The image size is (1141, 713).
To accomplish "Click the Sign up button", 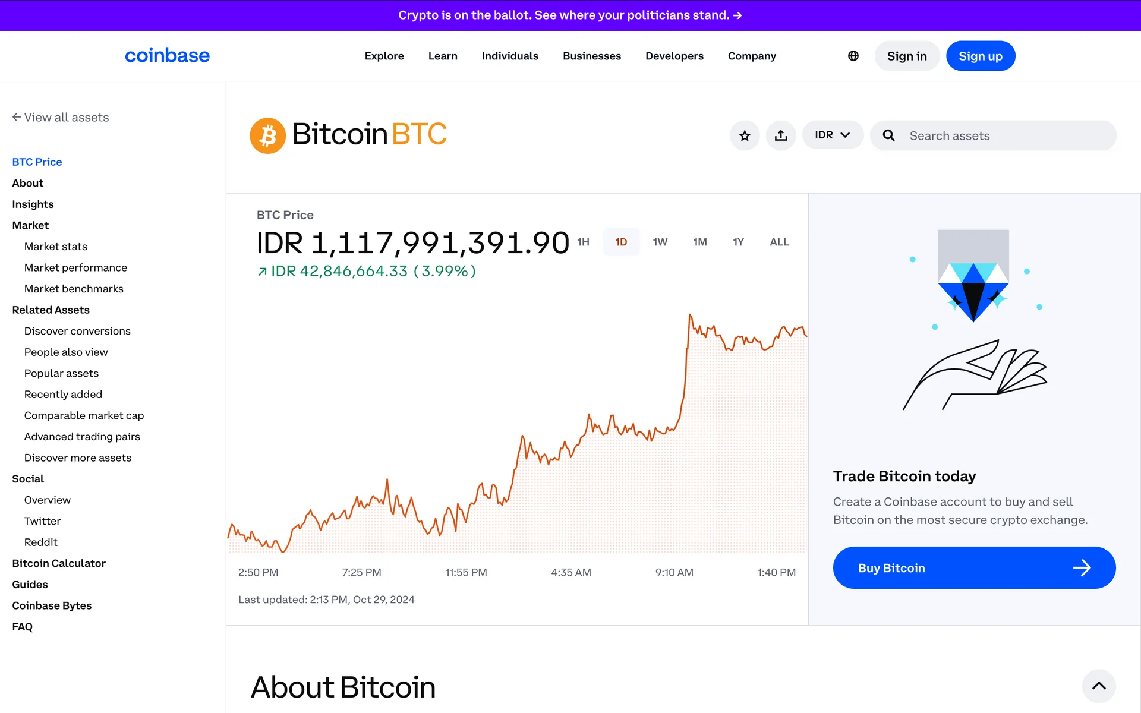I will (980, 56).
